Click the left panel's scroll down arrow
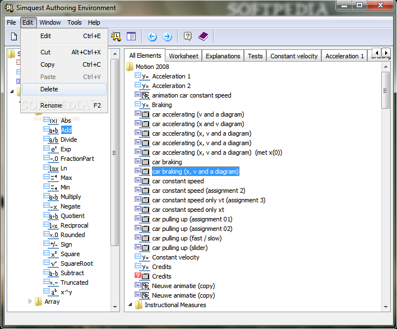The width and height of the screenshot is (397, 329). click(x=115, y=307)
